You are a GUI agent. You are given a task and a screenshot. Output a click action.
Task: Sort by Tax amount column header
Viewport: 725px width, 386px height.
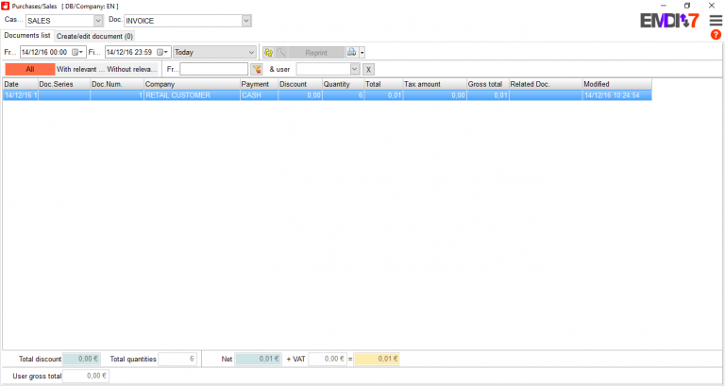click(x=434, y=84)
